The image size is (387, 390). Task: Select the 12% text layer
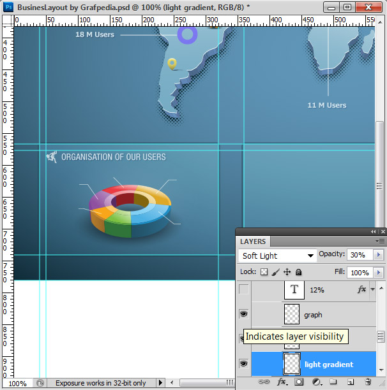[314, 290]
